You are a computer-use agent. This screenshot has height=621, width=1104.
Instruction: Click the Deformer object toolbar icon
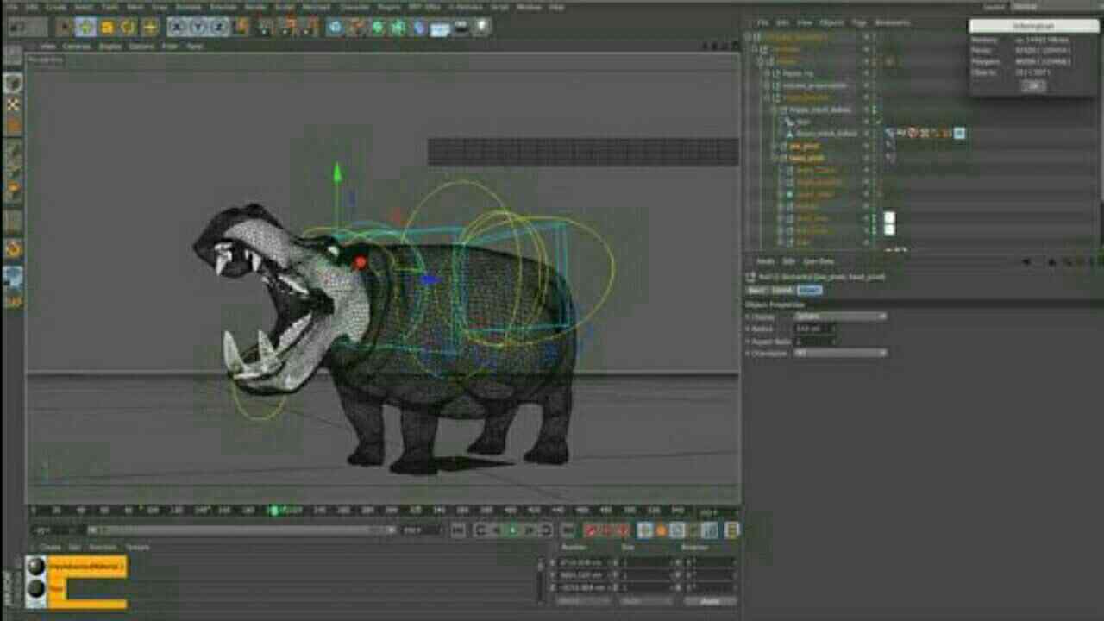pos(418,27)
